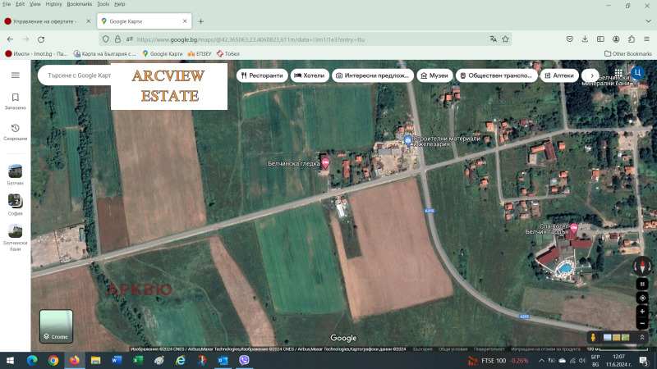Open the Saved places (Запазено) panel
Image resolution: width=657 pixels, height=369 pixels.
tap(15, 101)
